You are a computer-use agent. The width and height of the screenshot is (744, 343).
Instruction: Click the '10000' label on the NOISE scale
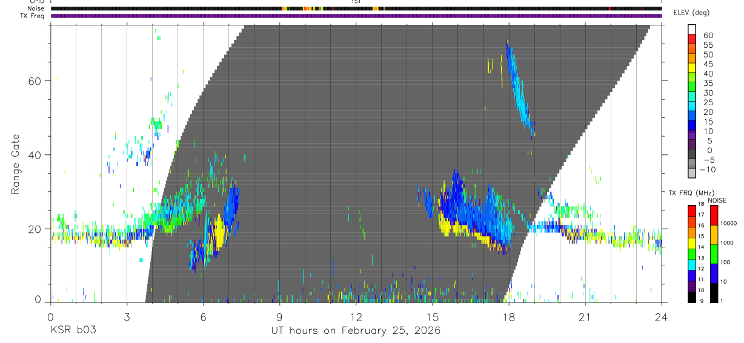point(729,223)
